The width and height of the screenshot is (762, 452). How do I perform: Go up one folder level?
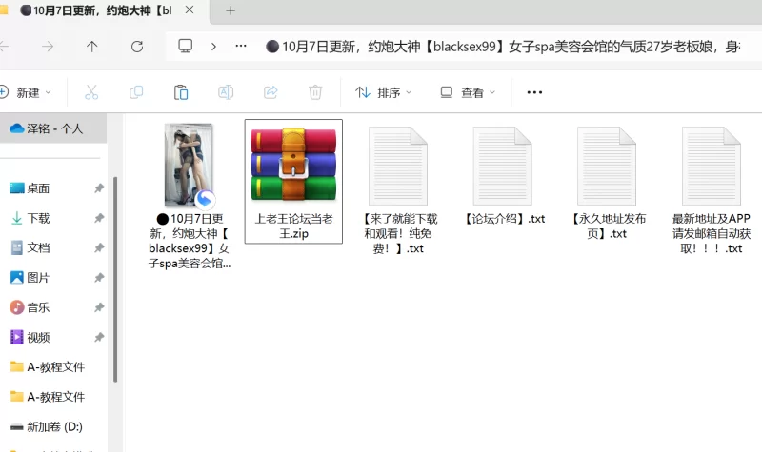coord(91,47)
